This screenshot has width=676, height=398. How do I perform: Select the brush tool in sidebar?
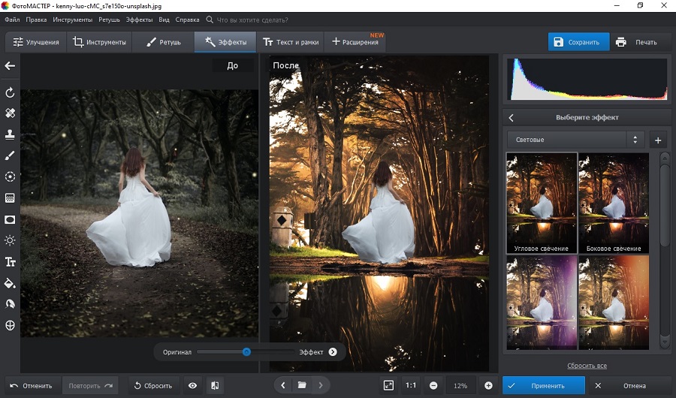coord(10,155)
